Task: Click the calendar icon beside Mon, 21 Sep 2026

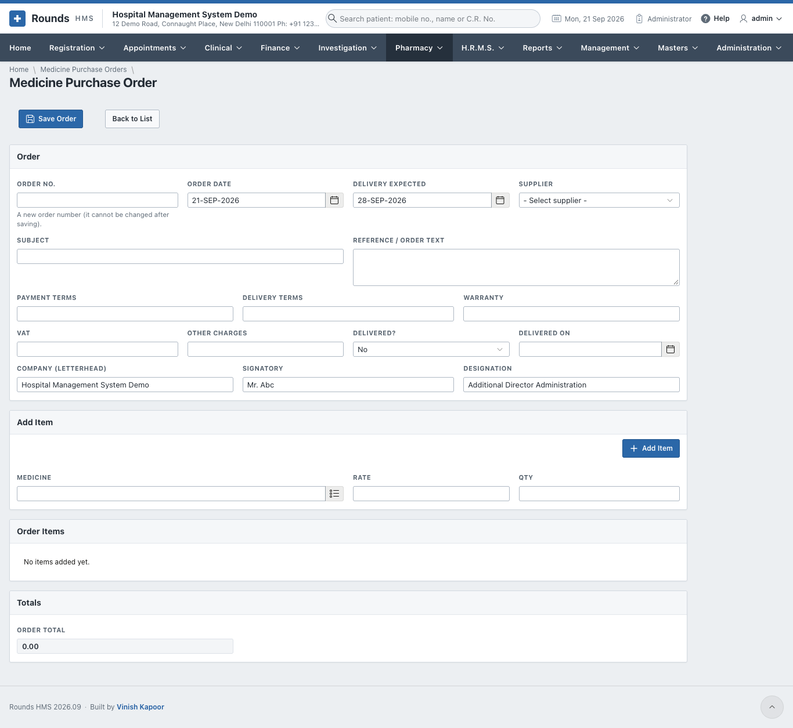Action: 556,19
